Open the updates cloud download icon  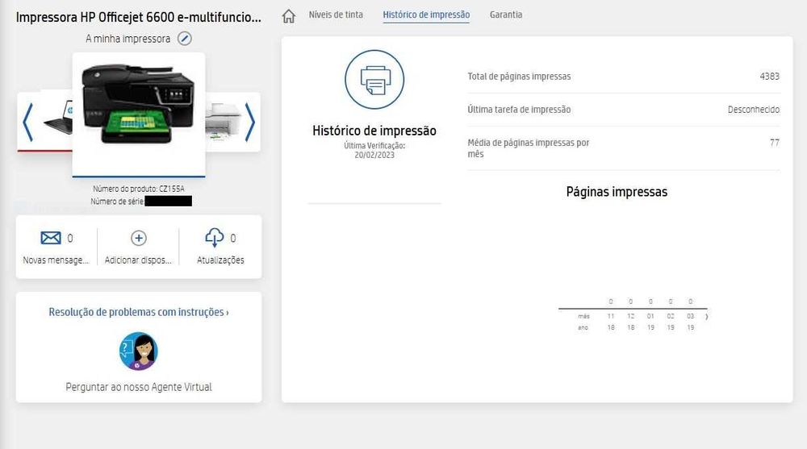pyautogui.click(x=214, y=238)
